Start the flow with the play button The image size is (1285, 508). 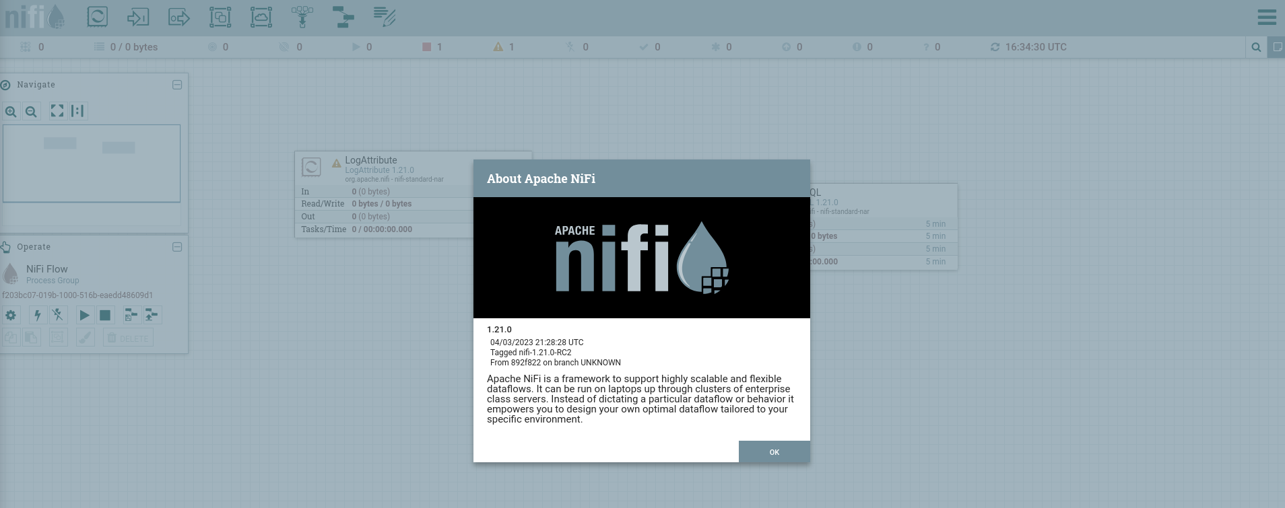(x=84, y=315)
